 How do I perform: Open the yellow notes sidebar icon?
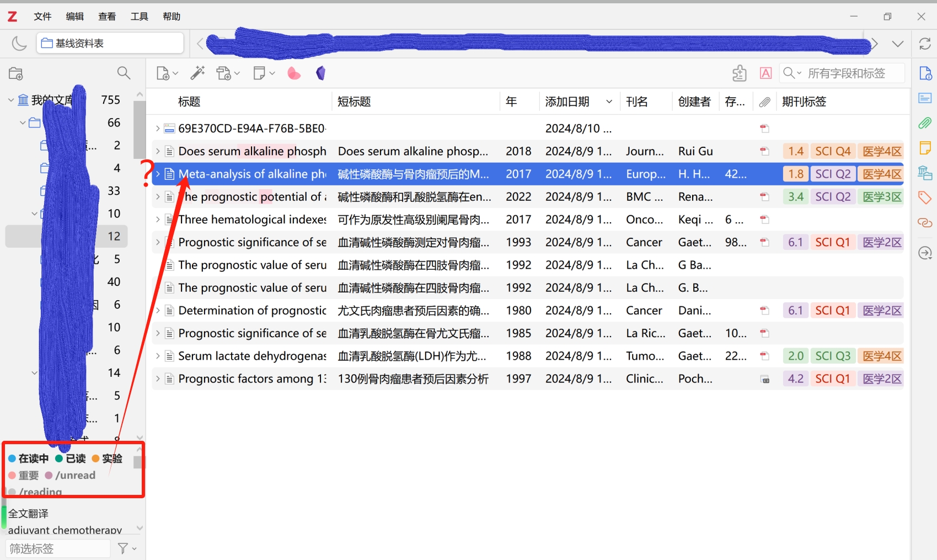click(x=925, y=147)
